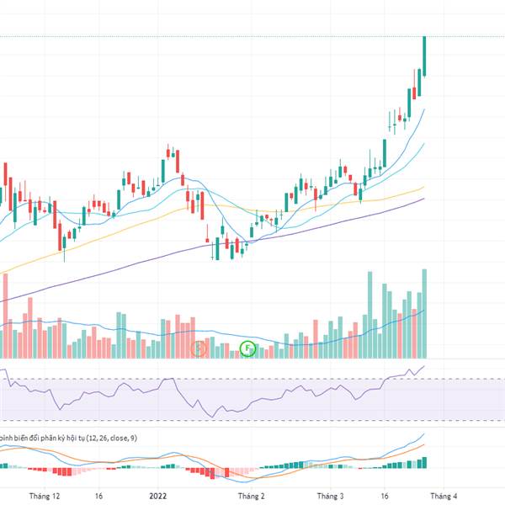Click the MACD indicator title '(12, 26, close, 9)'

click(111, 438)
